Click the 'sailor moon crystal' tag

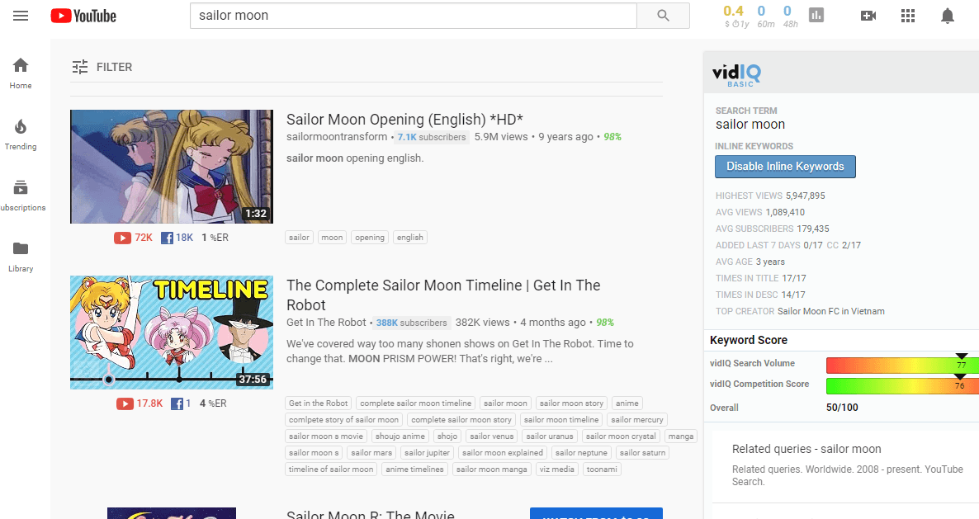(621, 436)
